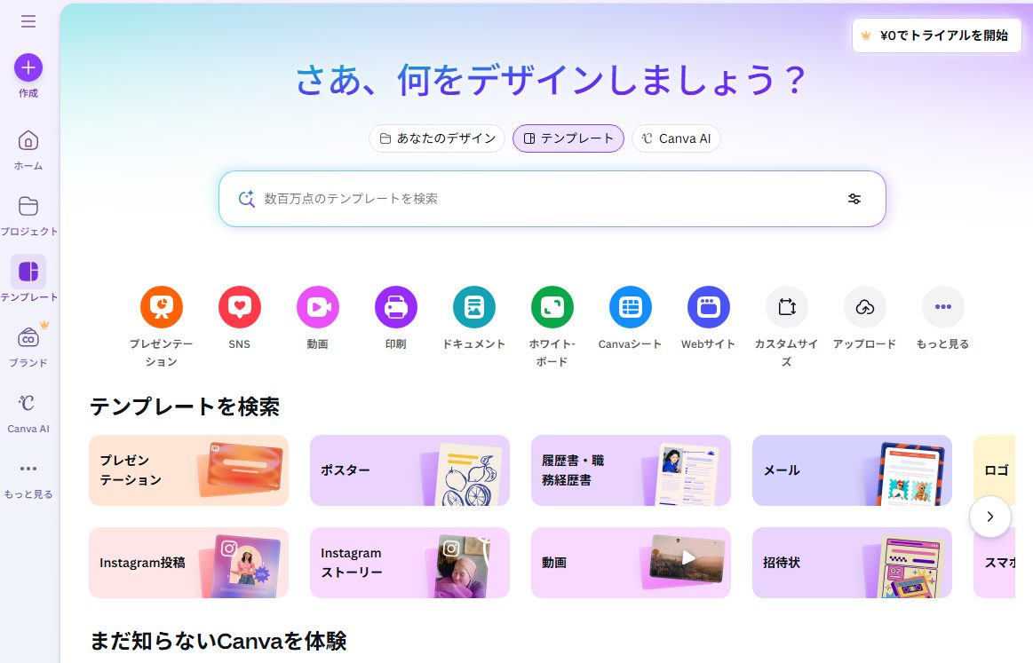This screenshot has height=663, width=1033.
Task: Switch to the Canva AI tab
Action: coord(676,138)
